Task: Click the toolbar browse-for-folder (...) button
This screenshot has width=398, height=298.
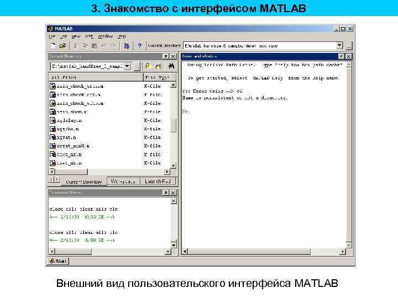Action: 349,46
